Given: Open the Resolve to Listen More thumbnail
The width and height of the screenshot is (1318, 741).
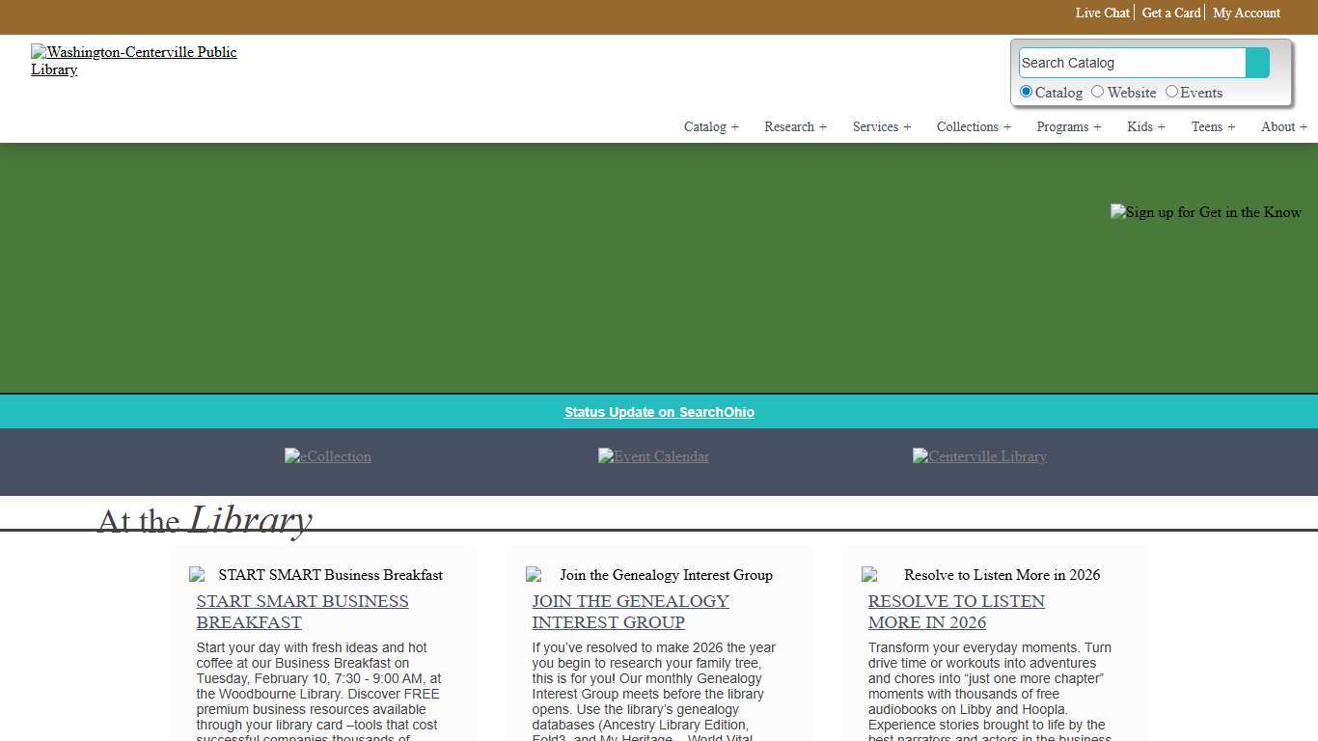Looking at the screenshot, I should pyautogui.click(x=980, y=575).
